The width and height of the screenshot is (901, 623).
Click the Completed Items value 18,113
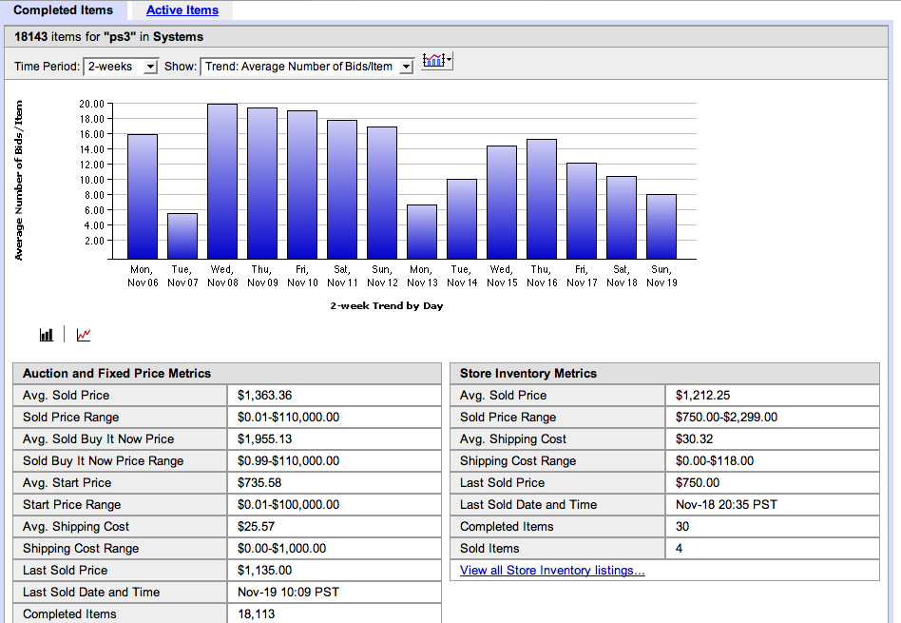point(257,613)
